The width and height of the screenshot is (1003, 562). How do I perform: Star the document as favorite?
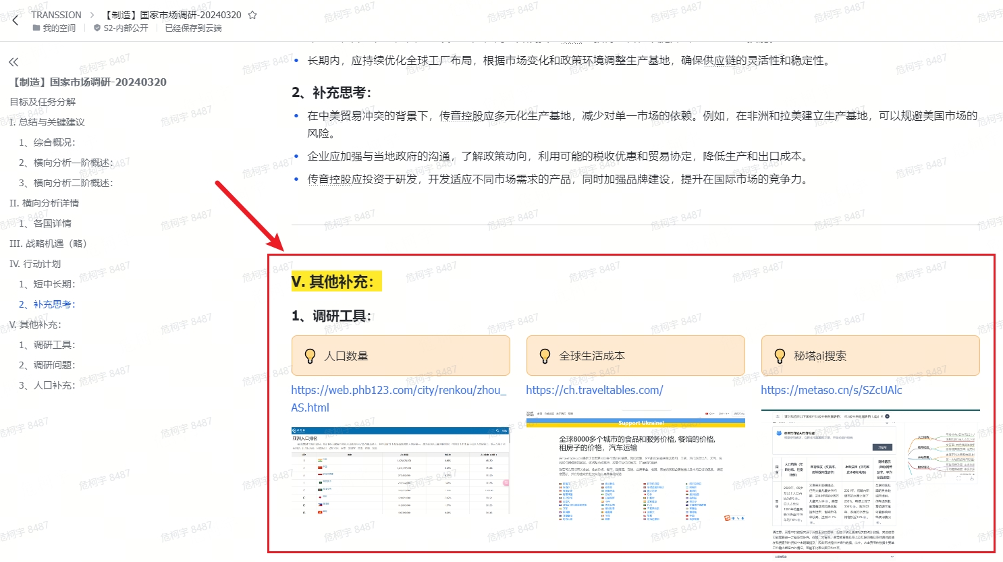point(252,15)
